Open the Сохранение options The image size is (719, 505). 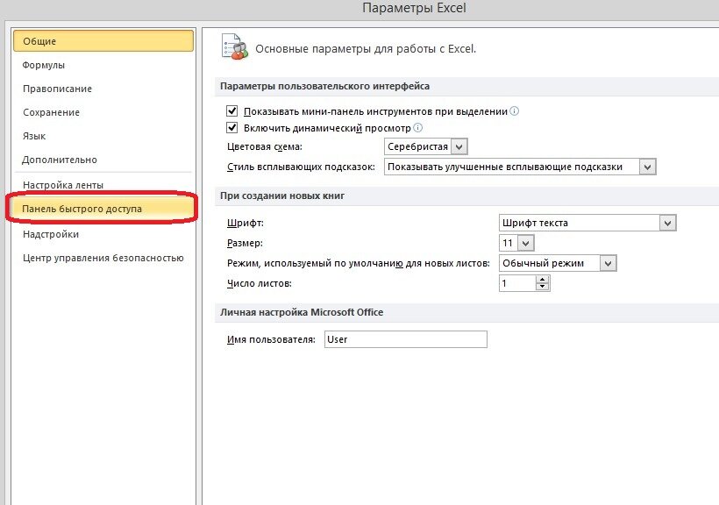point(51,112)
